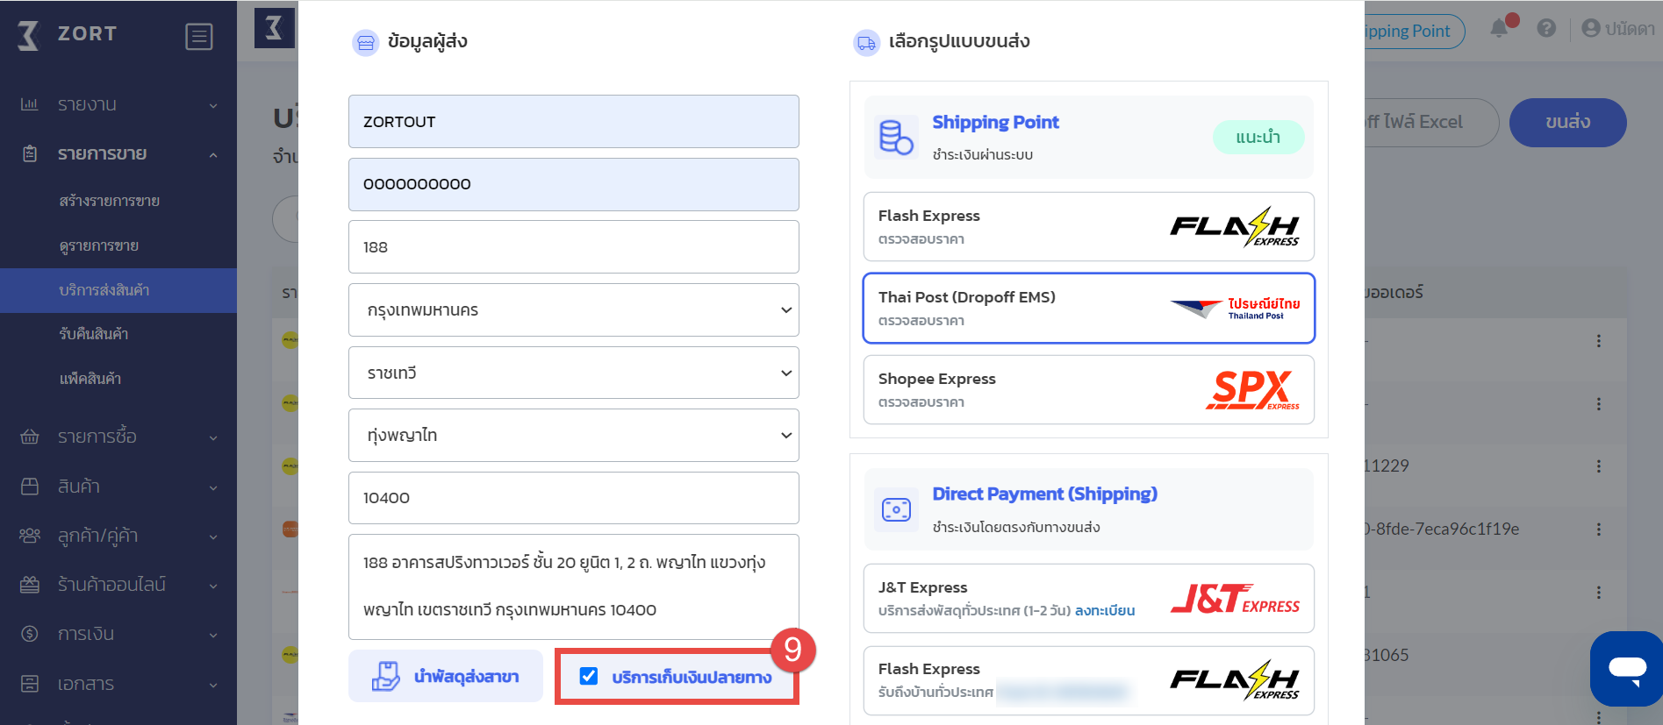
Task: Select Shopee Express shipping option
Action: (x=1089, y=390)
